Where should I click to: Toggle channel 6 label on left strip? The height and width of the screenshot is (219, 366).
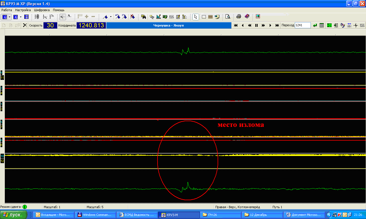tap(2, 140)
